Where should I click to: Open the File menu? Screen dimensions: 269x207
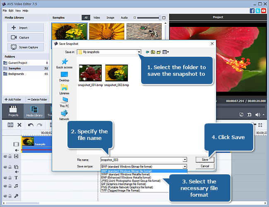tap(5, 11)
